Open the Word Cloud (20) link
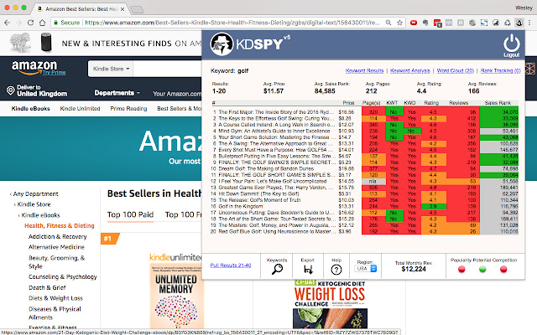 coord(455,70)
